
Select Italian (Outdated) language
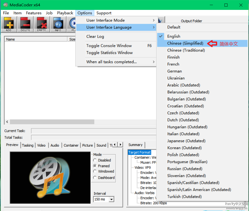[202, 134]
